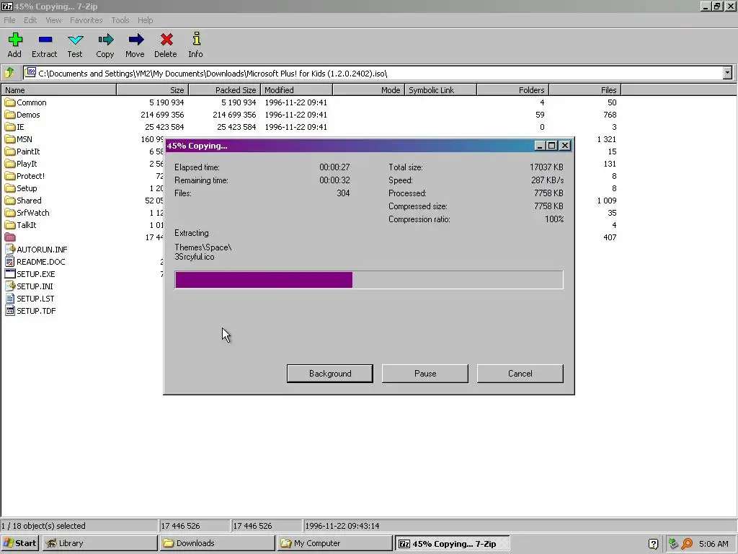The image size is (738, 554).
Task: Open the View menu
Action: point(53,20)
